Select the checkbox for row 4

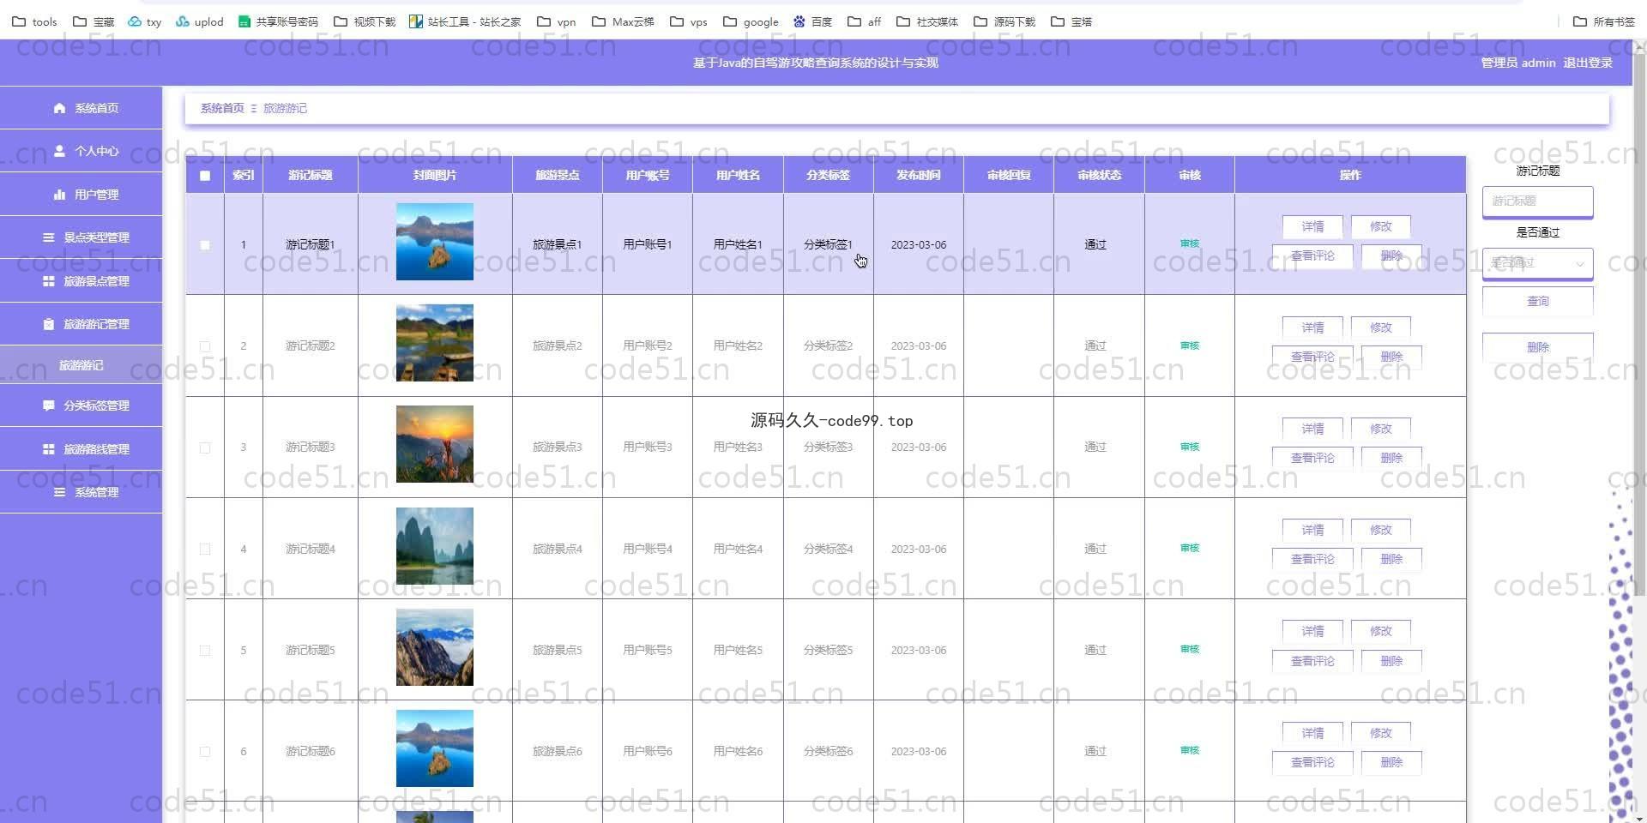tap(205, 549)
